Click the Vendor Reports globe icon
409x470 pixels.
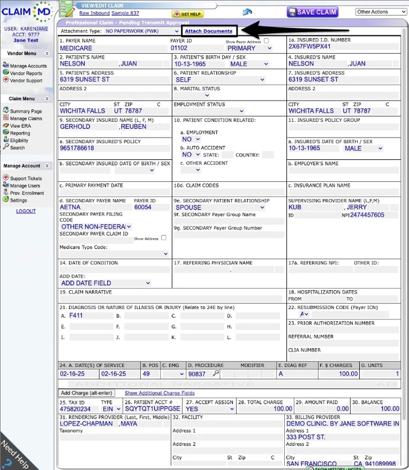tap(6, 72)
